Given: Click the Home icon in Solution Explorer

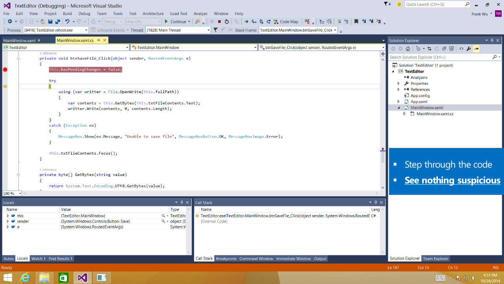Looking at the screenshot, I should click(408, 49).
